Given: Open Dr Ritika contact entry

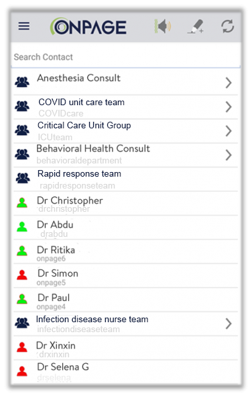Looking at the screenshot, I should 126,252.
